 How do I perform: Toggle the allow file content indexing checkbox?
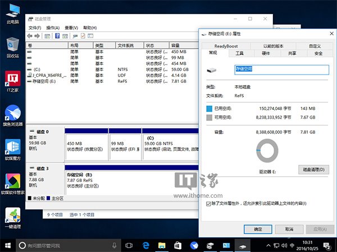point(209,203)
